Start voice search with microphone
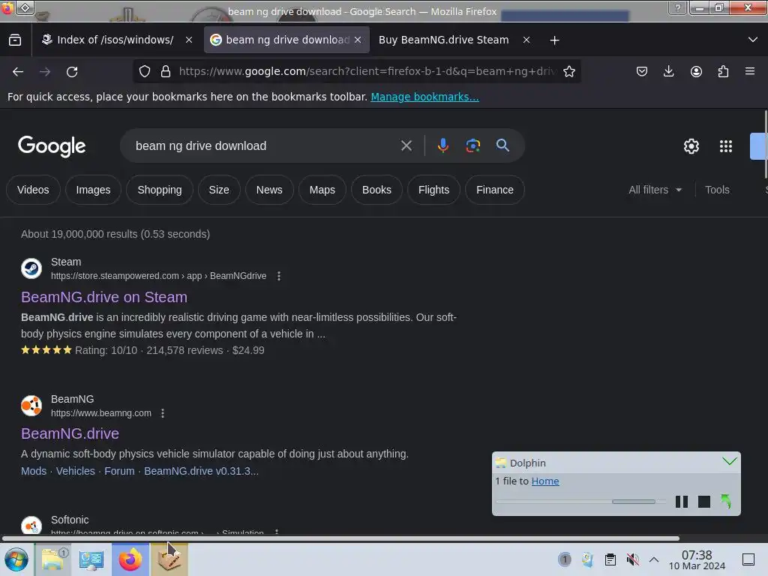The image size is (768, 576). point(442,145)
